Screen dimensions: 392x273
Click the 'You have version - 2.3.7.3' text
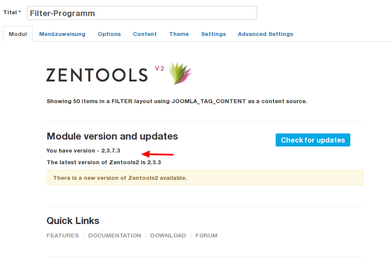83,151
